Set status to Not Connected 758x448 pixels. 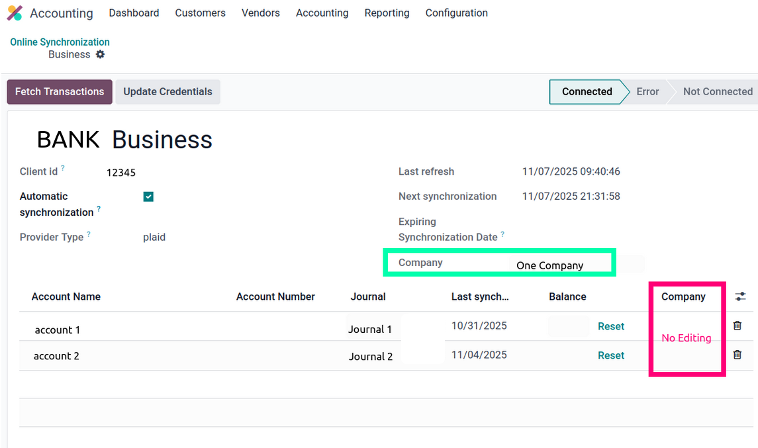click(x=717, y=92)
